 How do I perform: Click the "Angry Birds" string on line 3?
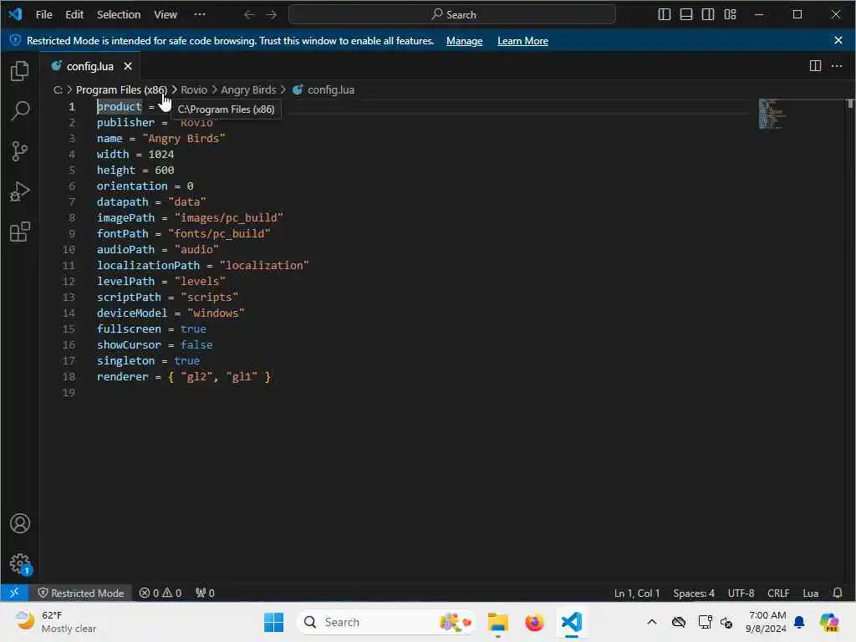tap(184, 138)
